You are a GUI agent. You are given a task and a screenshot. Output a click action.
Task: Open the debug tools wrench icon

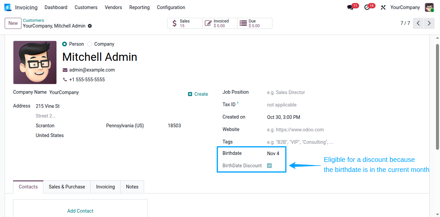click(383, 7)
